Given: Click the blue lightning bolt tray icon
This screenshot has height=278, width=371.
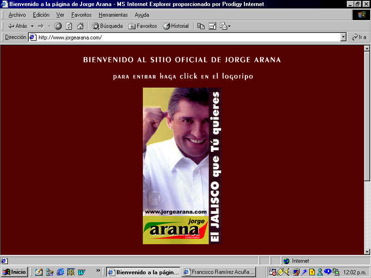Looking at the screenshot, I should click(304, 272).
